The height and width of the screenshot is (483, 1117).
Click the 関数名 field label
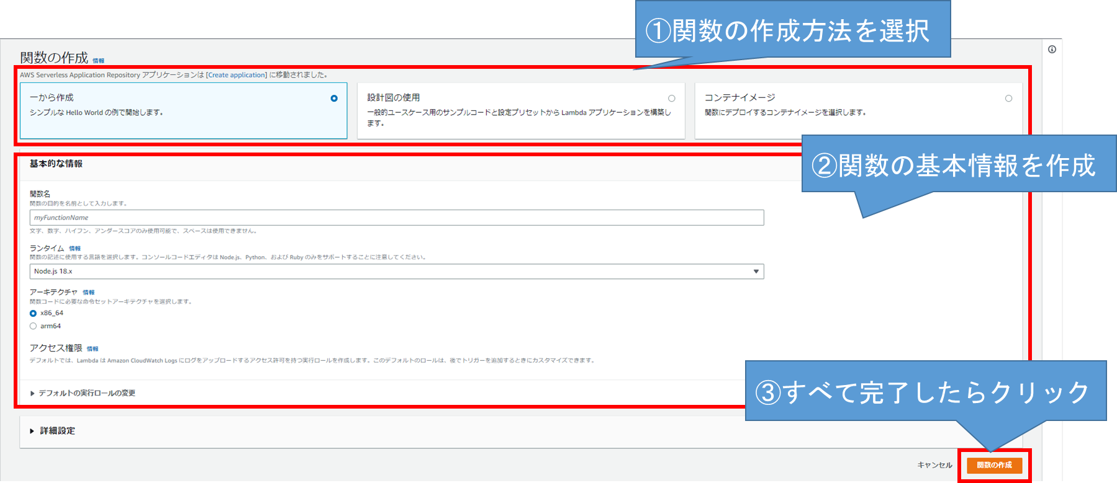pyautogui.click(x=40, y=194)
